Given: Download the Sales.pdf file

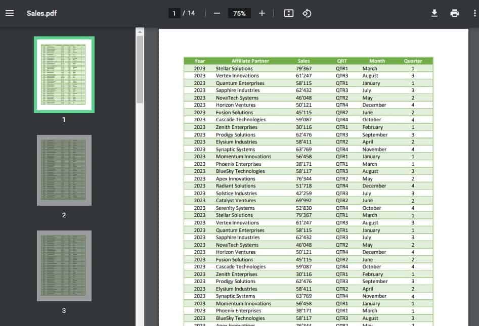Looking at the screenshot, I should coord(434,13).
